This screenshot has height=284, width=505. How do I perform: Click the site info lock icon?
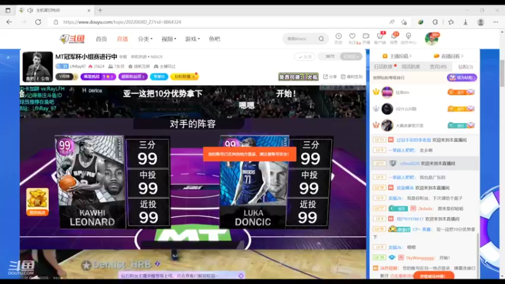[x=56, y=22]
